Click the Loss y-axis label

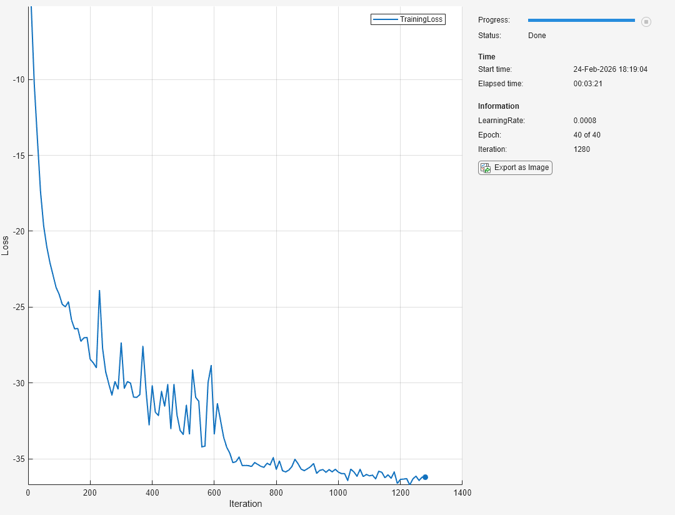[x=6, y=245]
